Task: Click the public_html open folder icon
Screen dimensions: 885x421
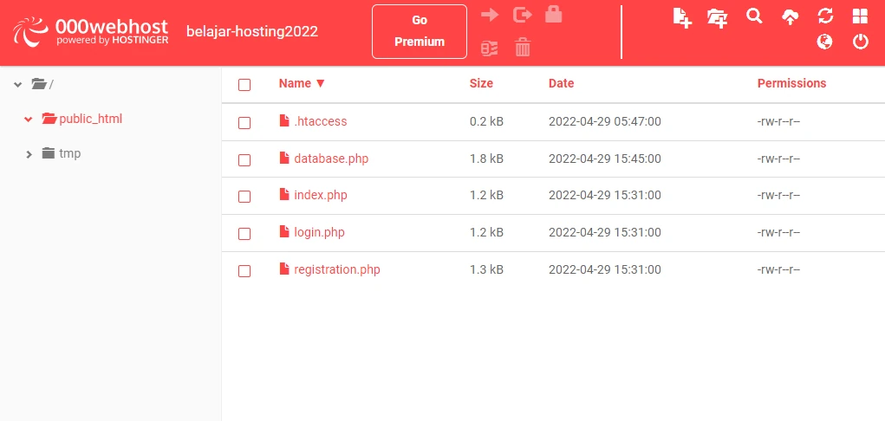Action: [x=49, y=119]
